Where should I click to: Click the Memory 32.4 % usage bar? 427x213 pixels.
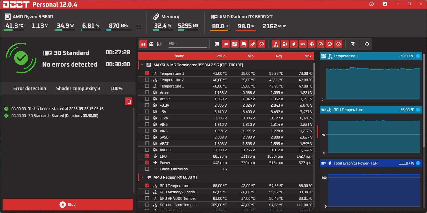coord(162,30)
